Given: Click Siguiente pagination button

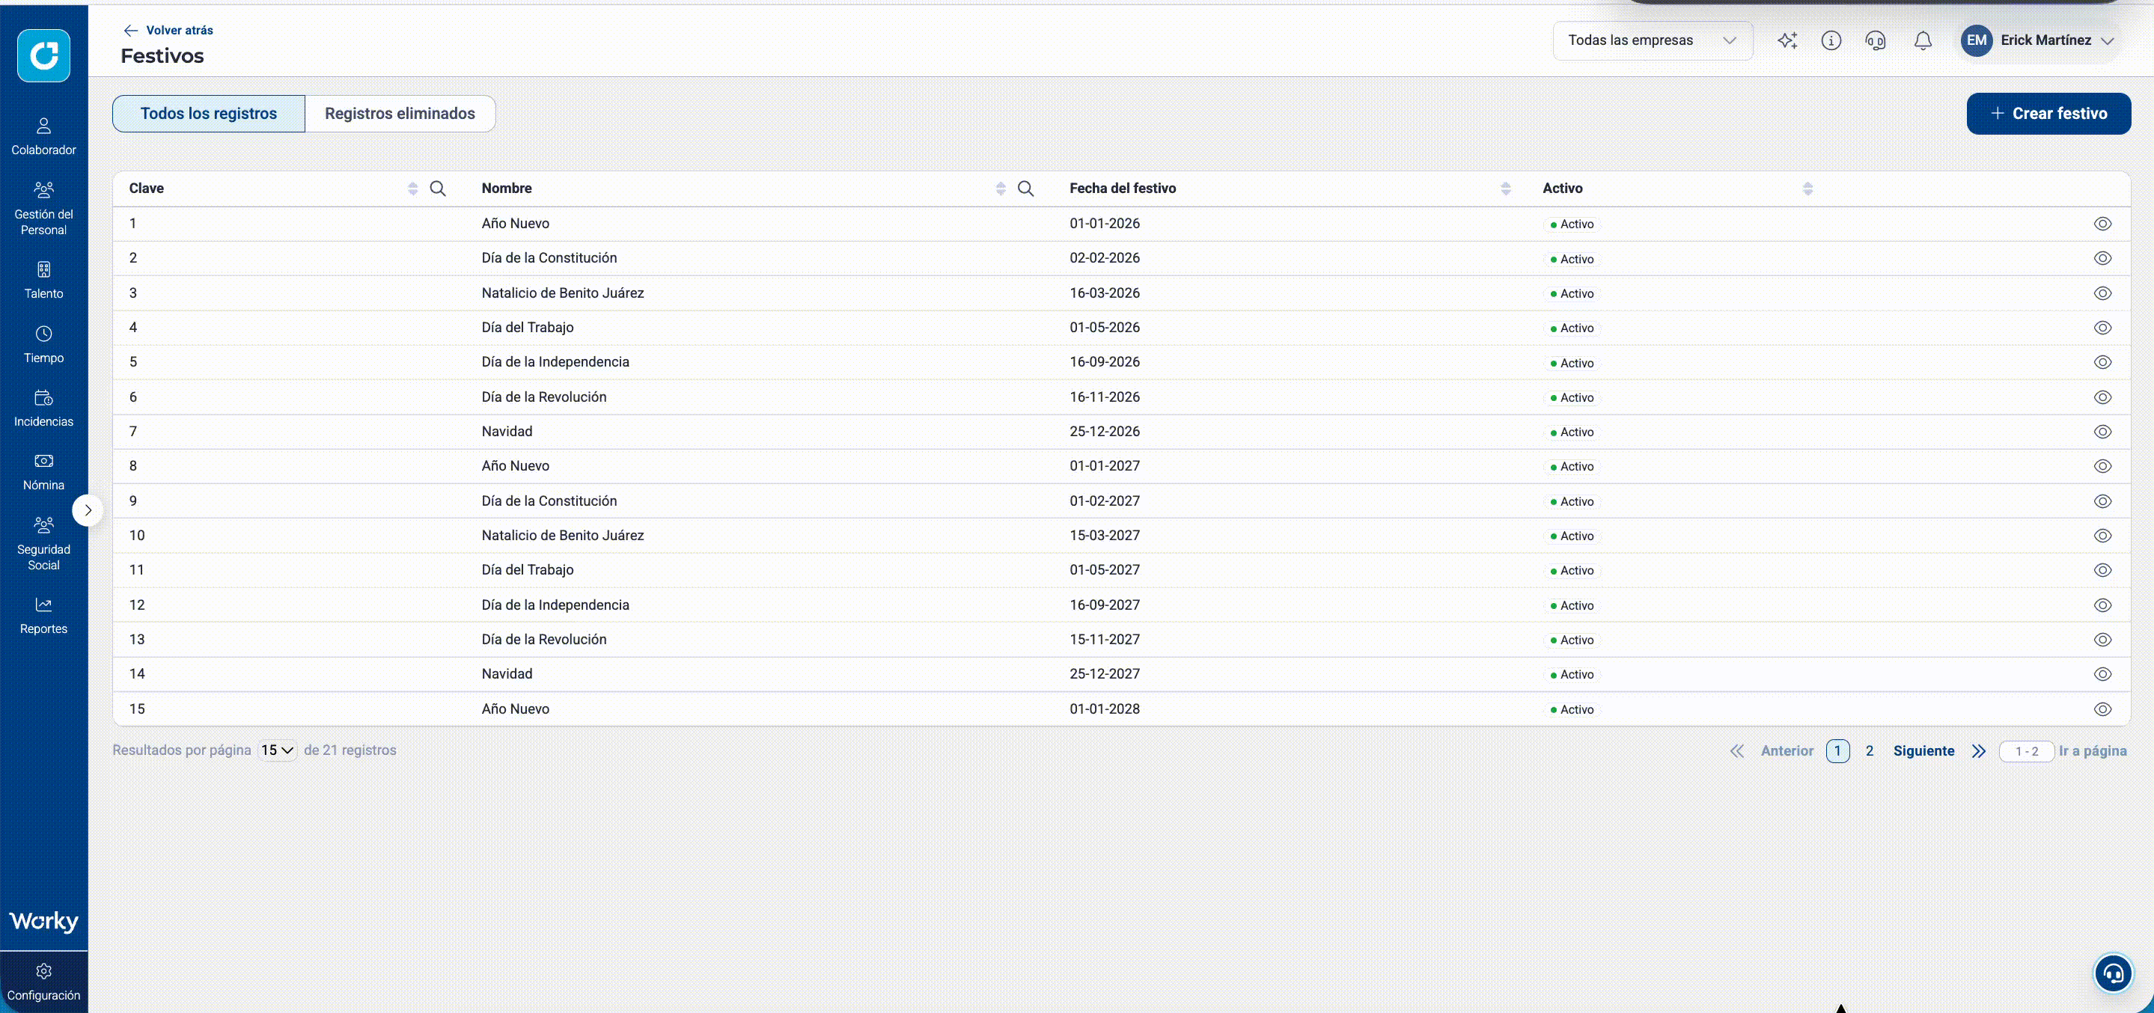Looking at the screenshot, I should (x=1923, y=750).
